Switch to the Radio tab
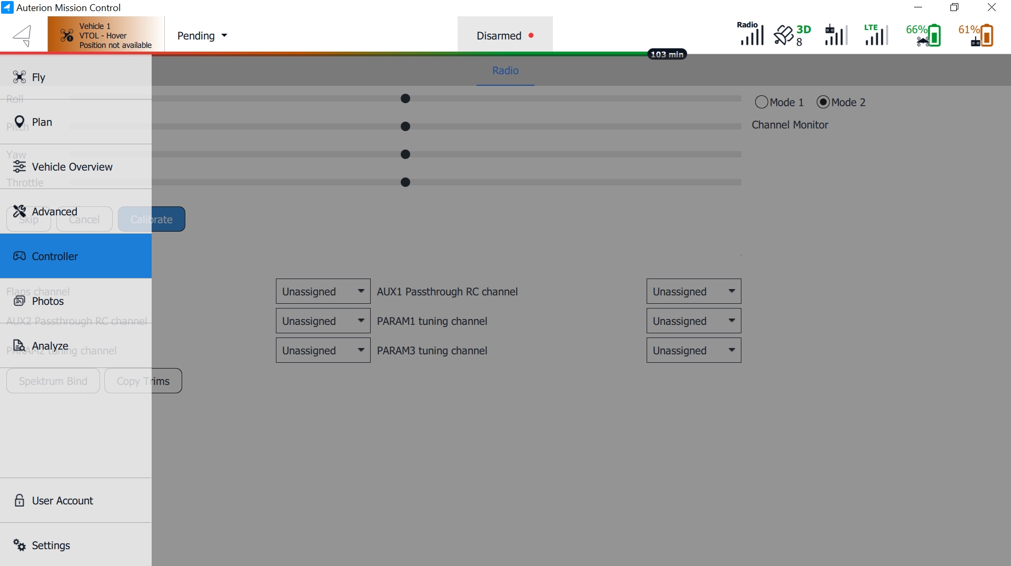Image resolution: width=1011 pixels, height=566 pixels. pyautogui.click(x=505, y=71)
